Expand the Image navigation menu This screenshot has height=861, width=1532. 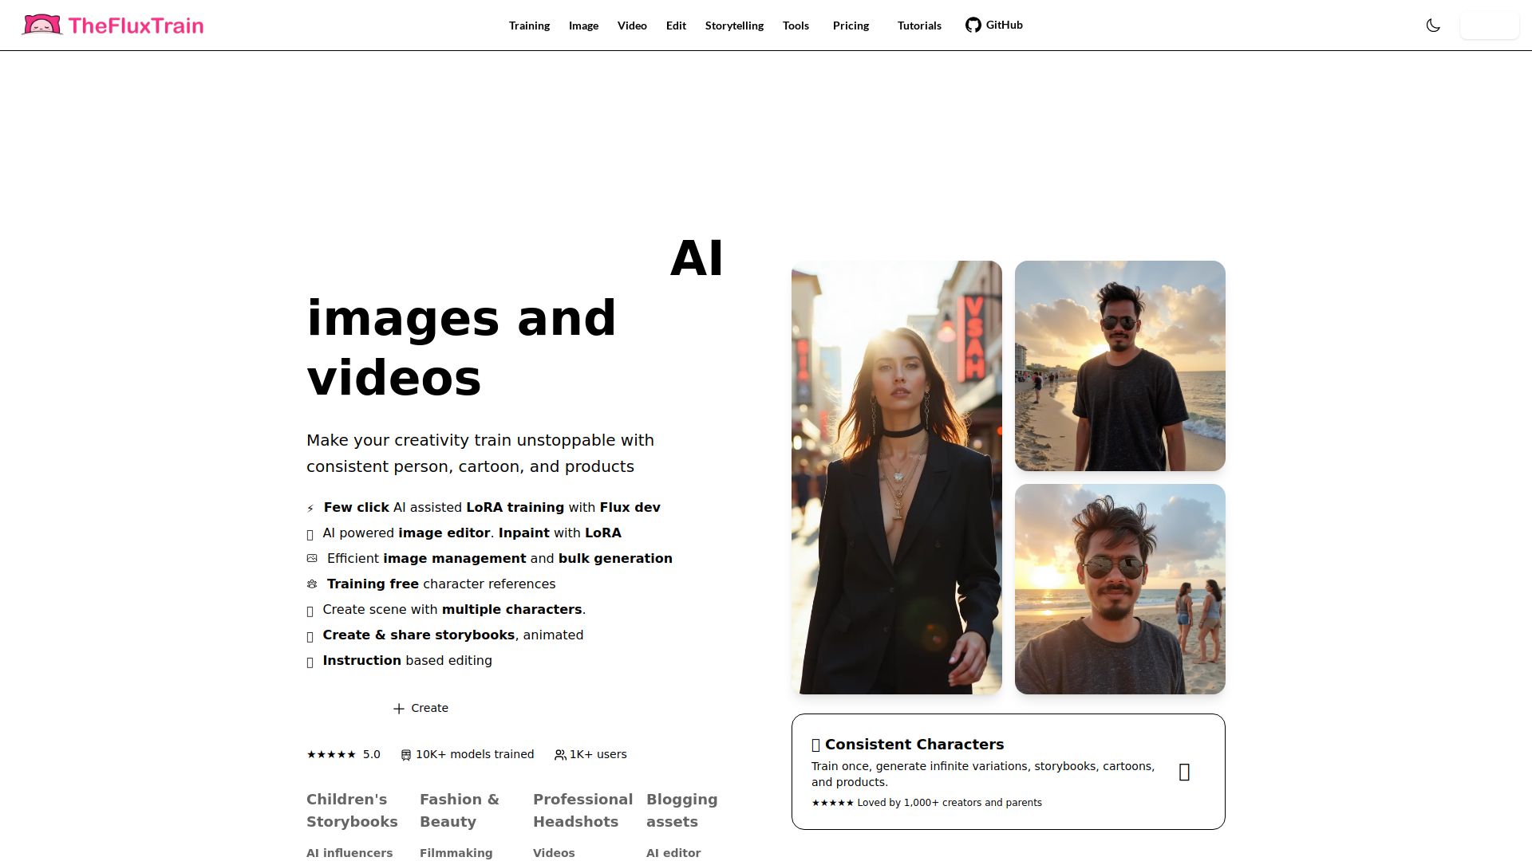click(x=583, y=26)
